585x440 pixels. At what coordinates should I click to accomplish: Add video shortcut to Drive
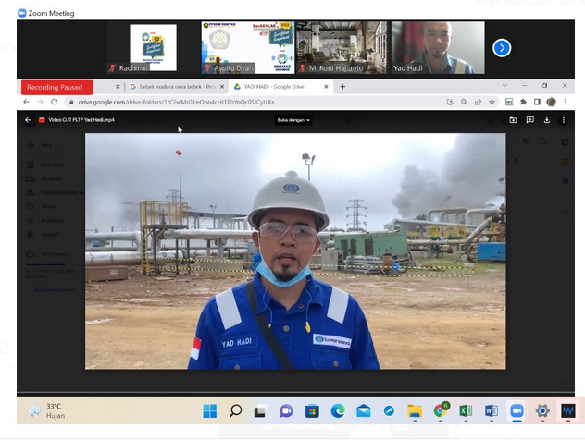pos(513,120)
